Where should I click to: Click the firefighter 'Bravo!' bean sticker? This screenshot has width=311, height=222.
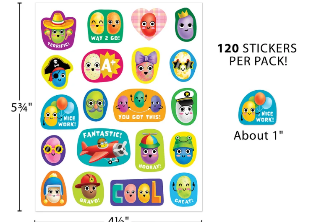(x=88, y=189)
